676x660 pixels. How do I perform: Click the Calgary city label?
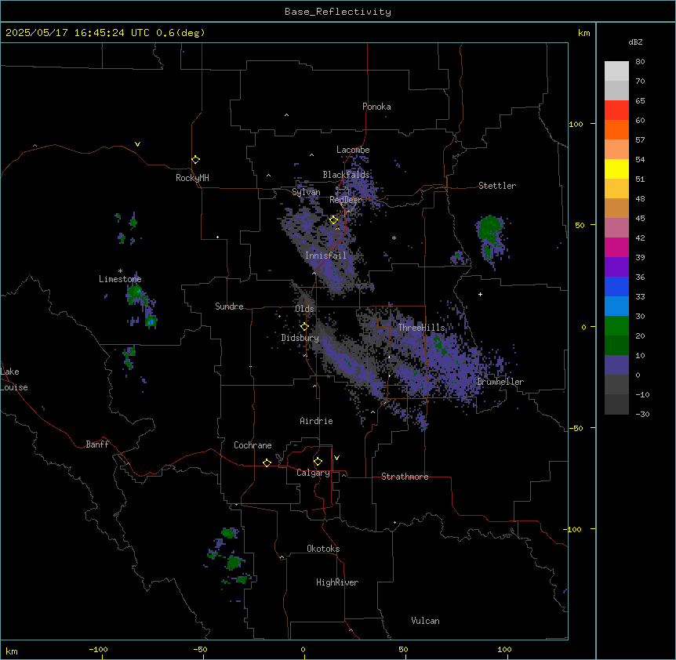point(313,473)
